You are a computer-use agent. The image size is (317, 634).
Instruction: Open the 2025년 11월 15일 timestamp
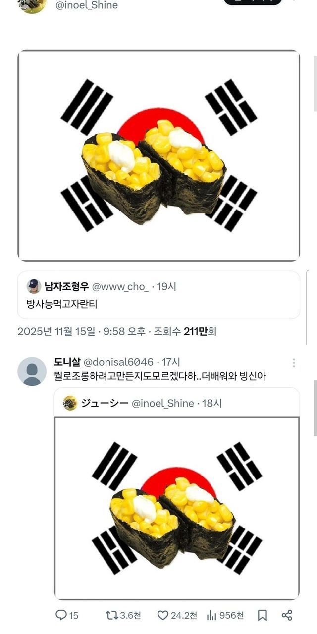tap(56, 332)
